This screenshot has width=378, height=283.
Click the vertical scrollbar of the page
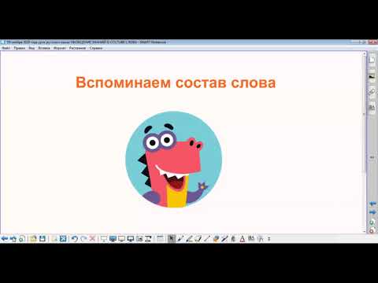(365, 141)
